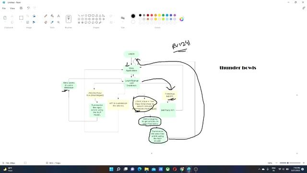Choose the gray color swatch
The width and height of the screenshot is (307, 173).
coord(144,15)
